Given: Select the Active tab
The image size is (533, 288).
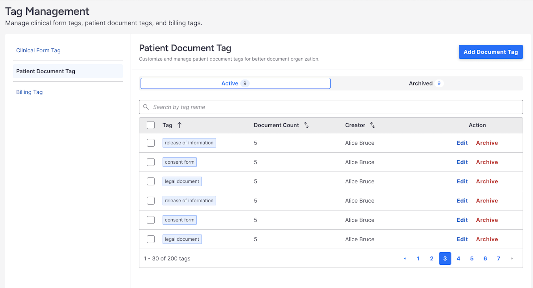Looking at the screenshot, I should pos(235,83).
